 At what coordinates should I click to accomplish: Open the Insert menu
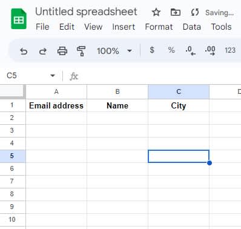point(124,27)
